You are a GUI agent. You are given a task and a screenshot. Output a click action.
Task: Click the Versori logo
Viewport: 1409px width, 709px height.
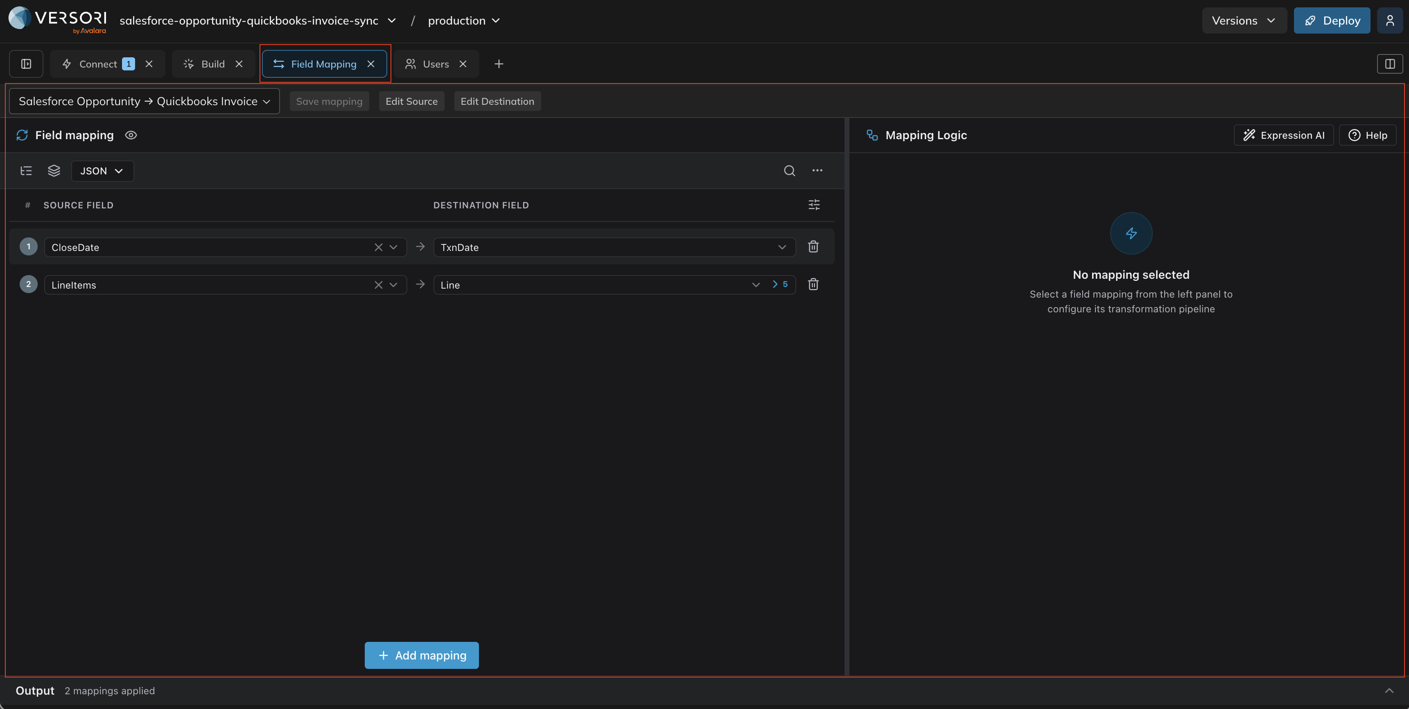(x=57, y=20)
